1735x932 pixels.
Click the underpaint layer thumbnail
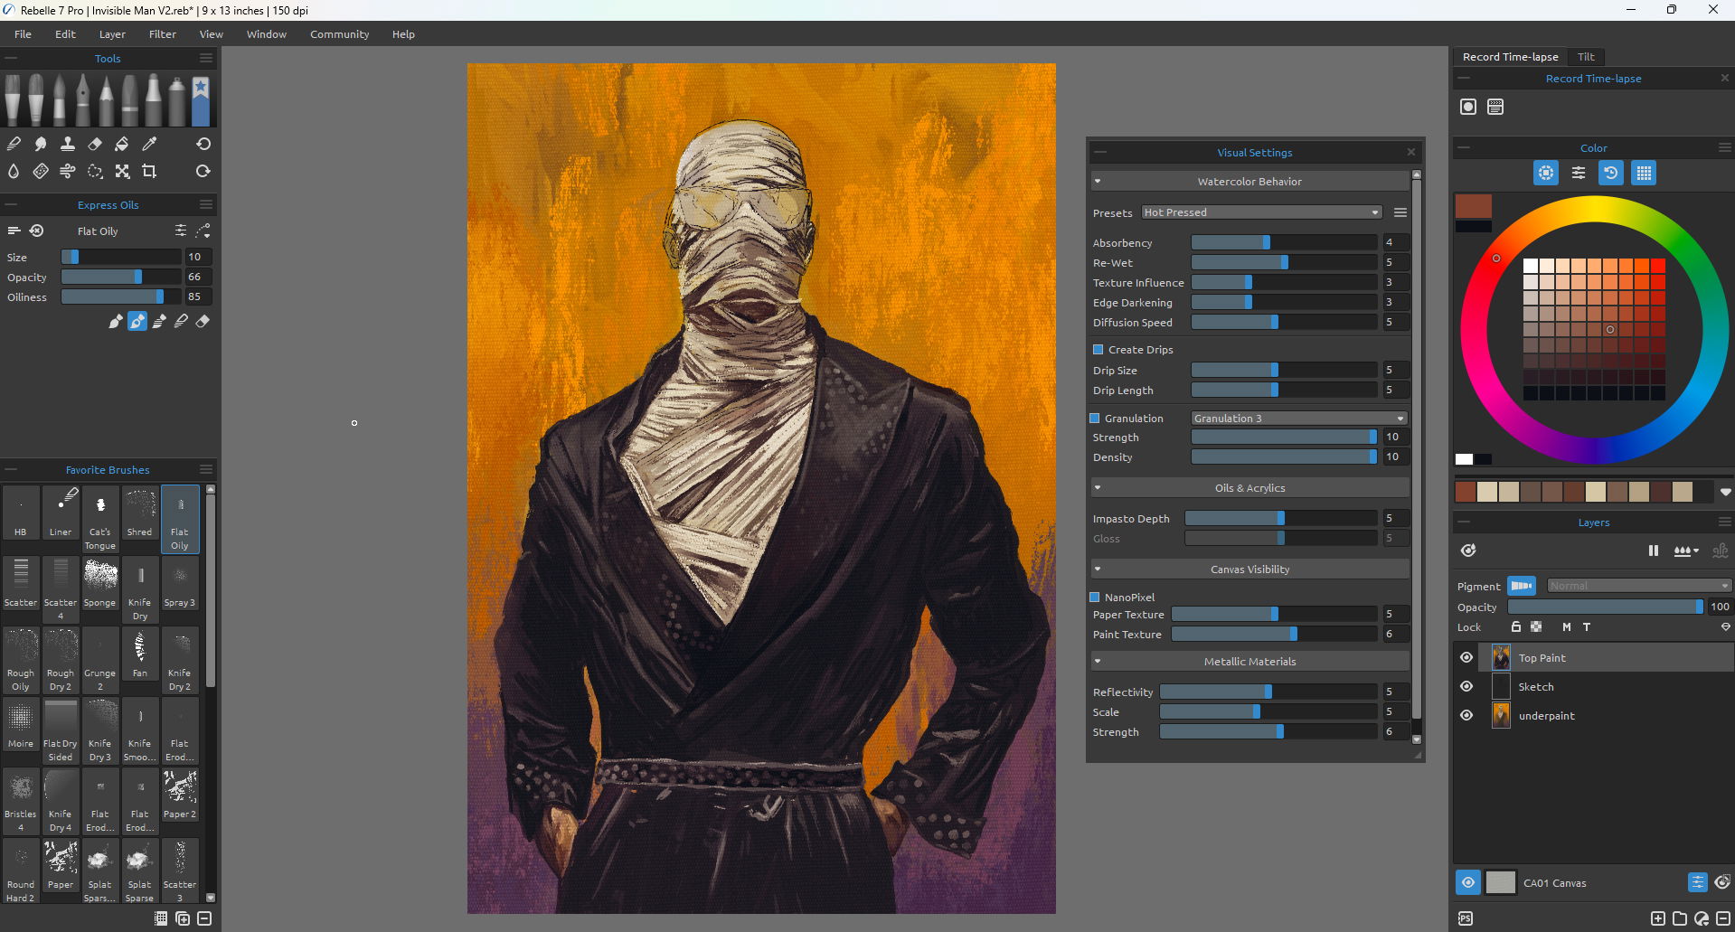click(1501, 715)
